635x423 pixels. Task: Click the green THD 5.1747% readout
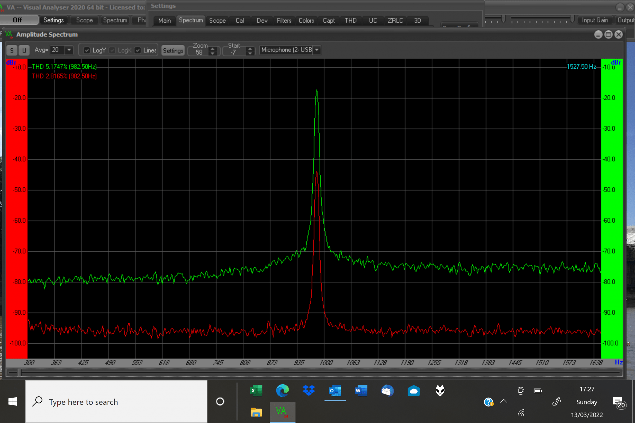[x=64, y=67]
